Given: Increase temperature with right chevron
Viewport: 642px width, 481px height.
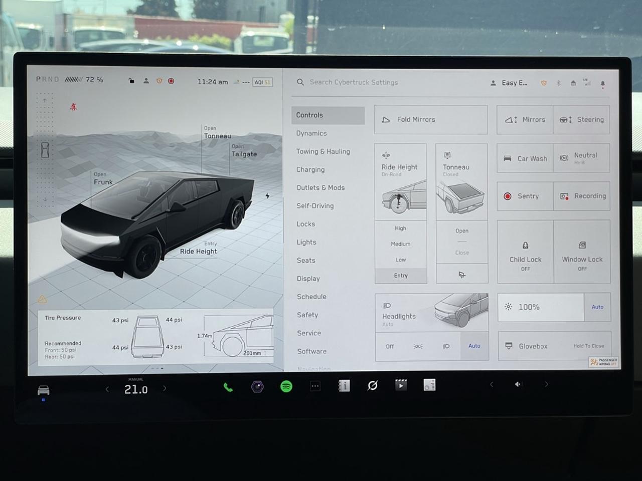Looking at the screenshot, I should [x=165, y=388].
